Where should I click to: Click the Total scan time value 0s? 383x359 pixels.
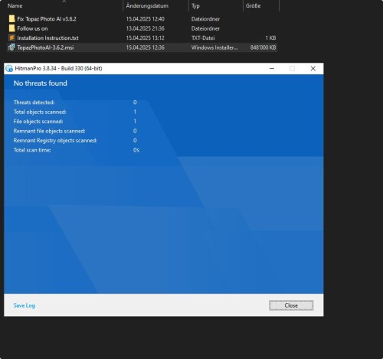click(136, 150)
